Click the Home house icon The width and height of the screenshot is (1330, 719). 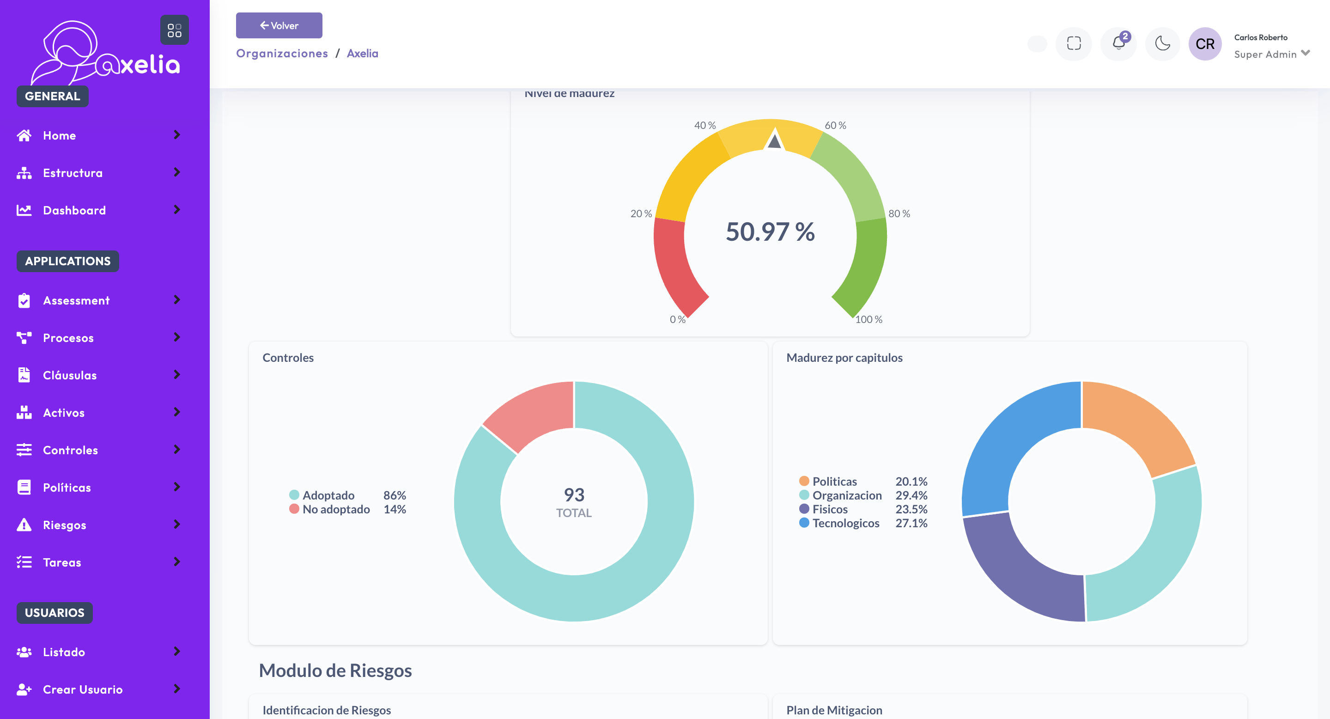[24, 135]
